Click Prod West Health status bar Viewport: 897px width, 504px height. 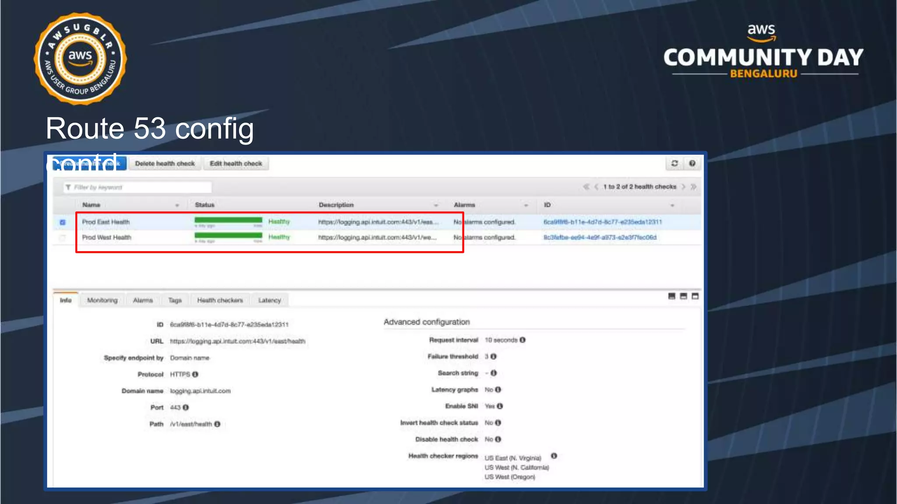click(228, 235)
